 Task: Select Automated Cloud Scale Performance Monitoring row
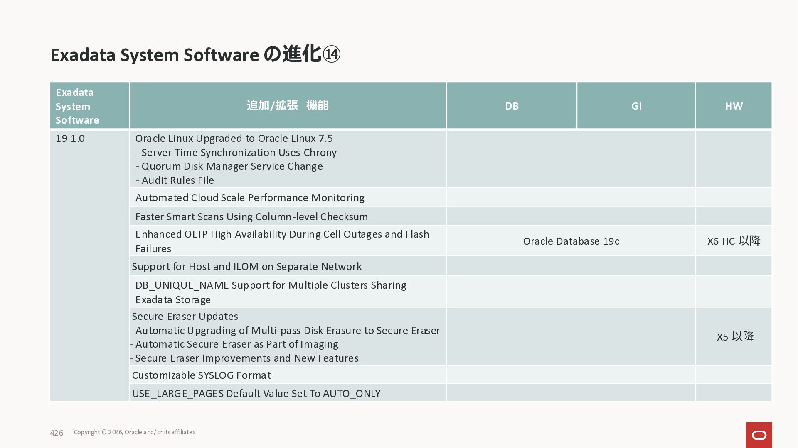tap(250, 198)
